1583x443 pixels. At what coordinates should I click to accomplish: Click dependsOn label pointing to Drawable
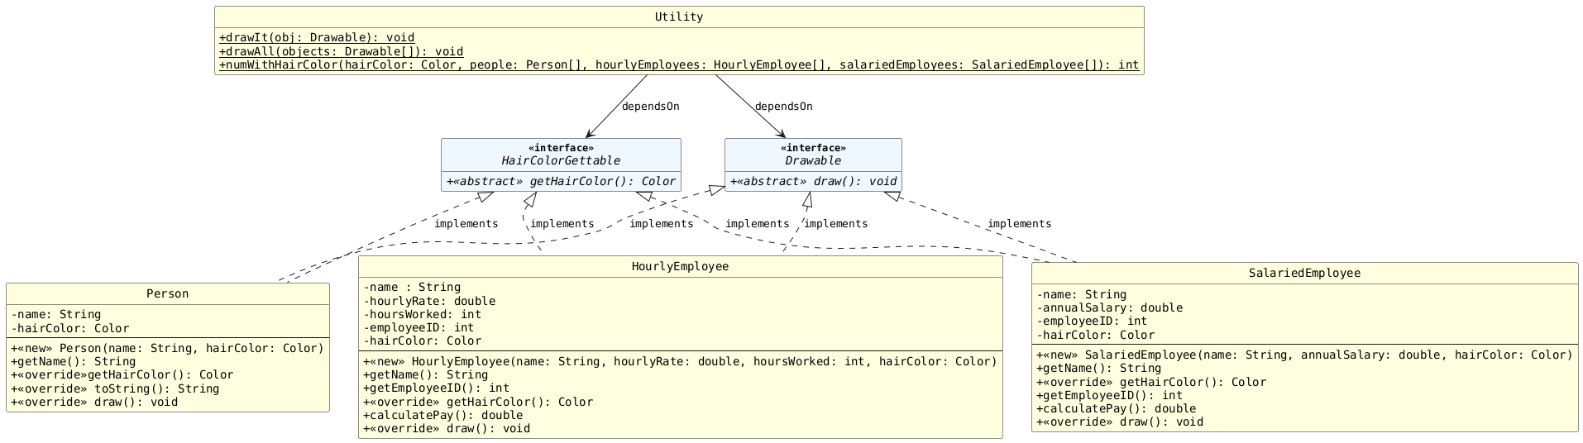[783, 107]
